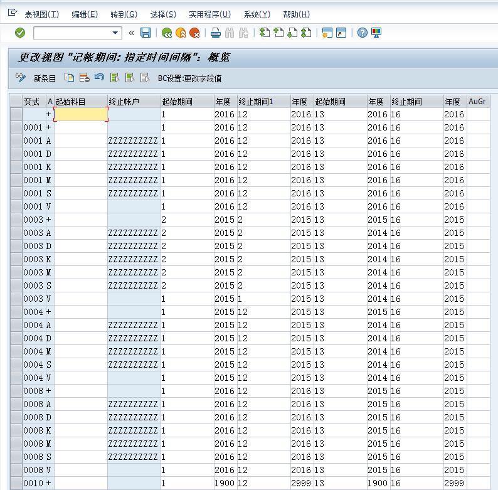
Task: Open the command field dropdown arrow
Action: click(115, 33)
